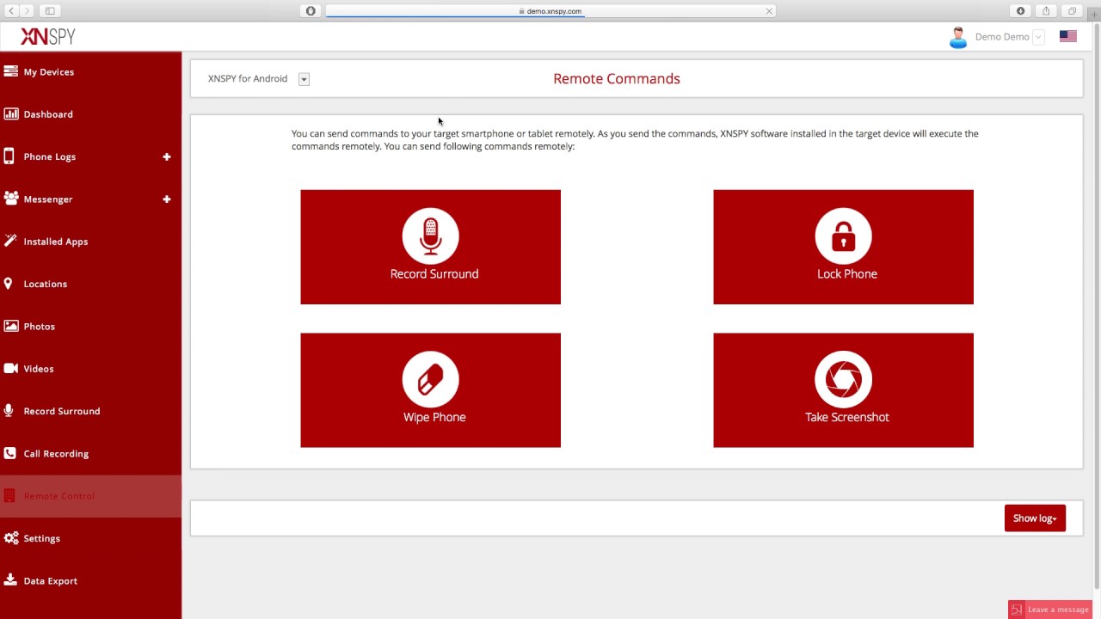The height and width of the screenshot is (619, 1101).
Task: Open Data Export menu item
Action: click(x=90, y=580)
